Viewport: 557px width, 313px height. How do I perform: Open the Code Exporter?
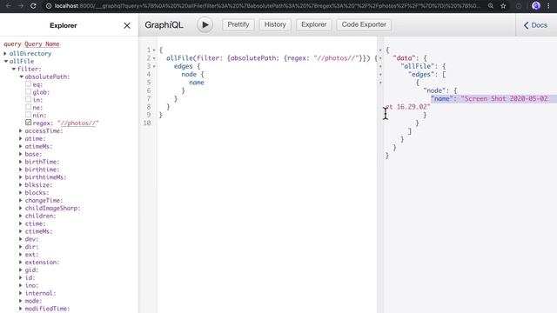pyautogui.click(x=364, y=24)
